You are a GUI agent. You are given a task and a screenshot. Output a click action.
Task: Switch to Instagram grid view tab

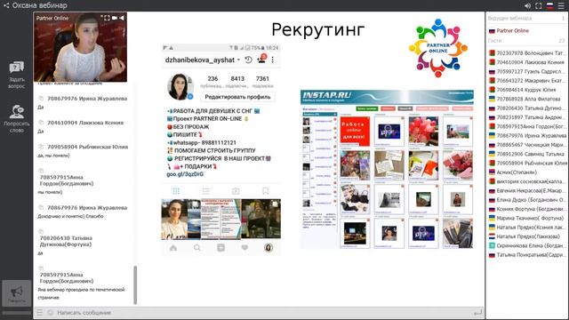pos(176,191)
